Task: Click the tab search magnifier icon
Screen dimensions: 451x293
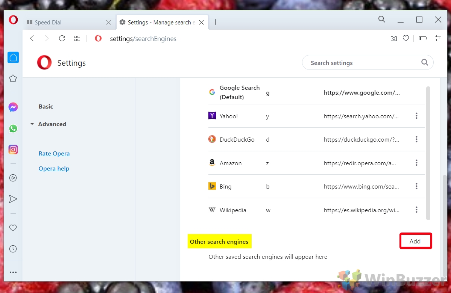Action: click(x=382, y=19)
